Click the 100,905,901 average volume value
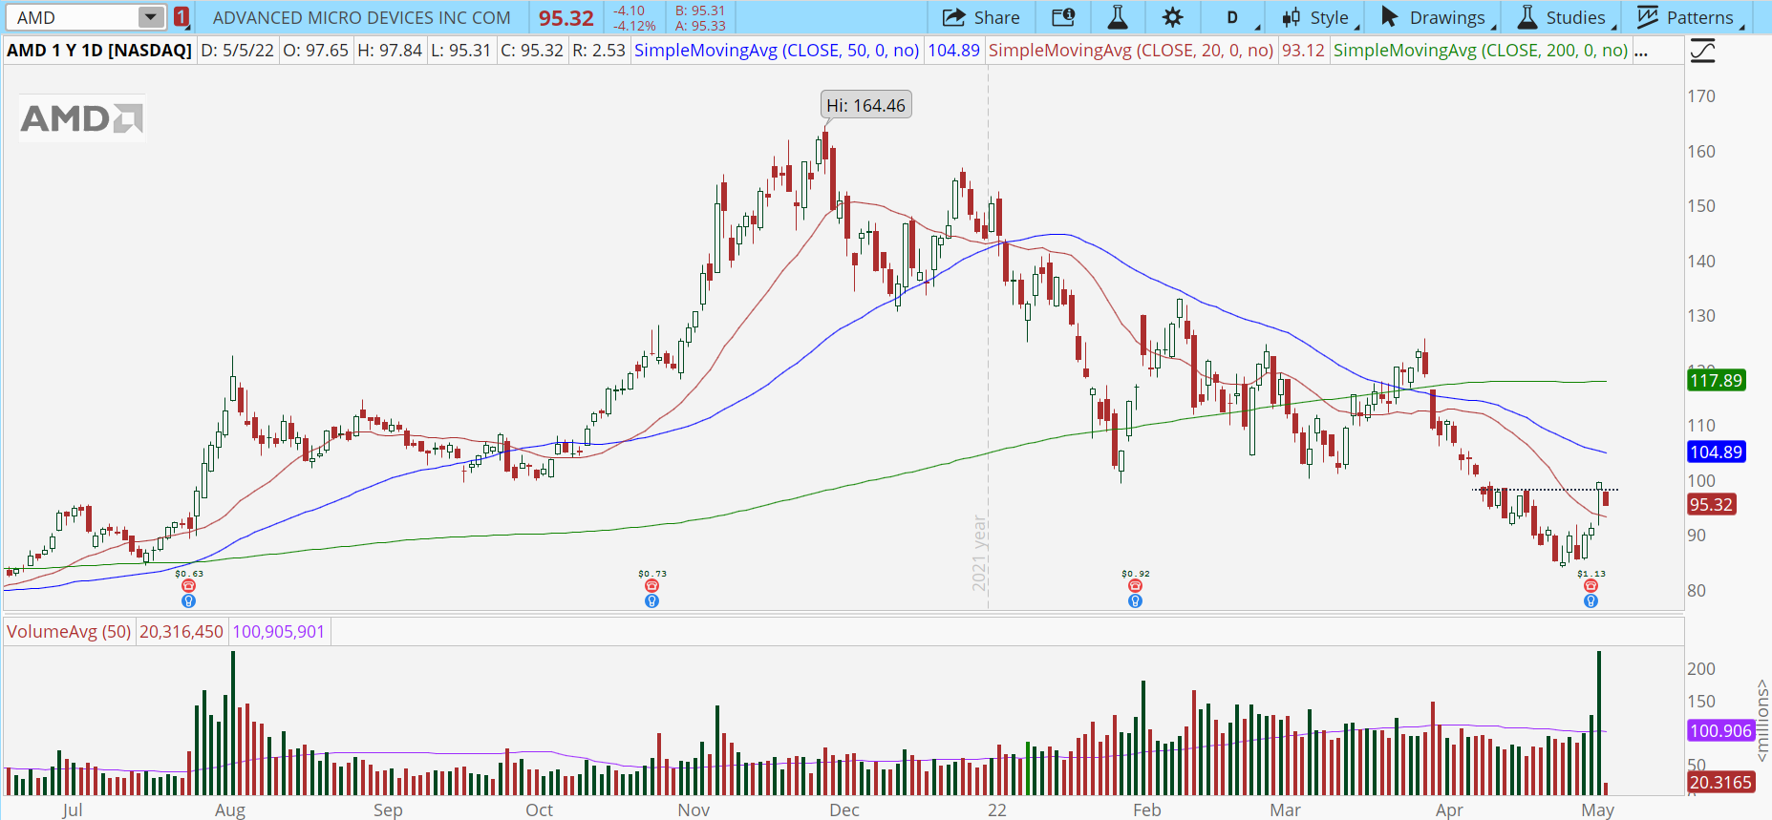1772x820 pixels. pos(279,631)
